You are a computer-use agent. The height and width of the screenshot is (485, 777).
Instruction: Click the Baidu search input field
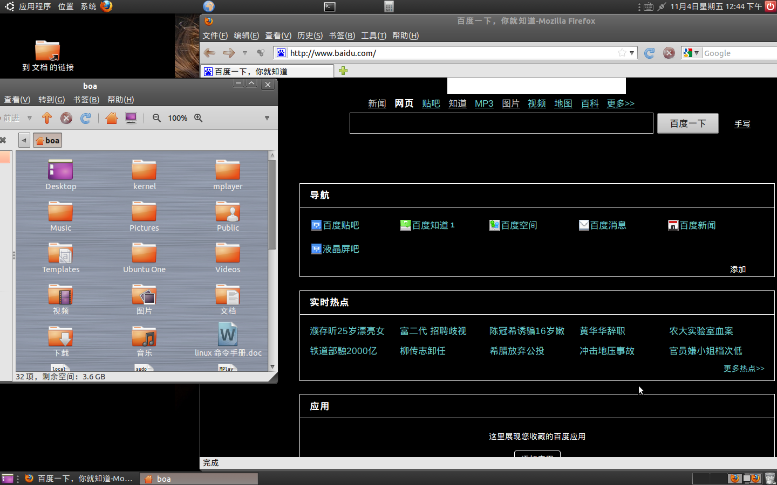[501, 123]
